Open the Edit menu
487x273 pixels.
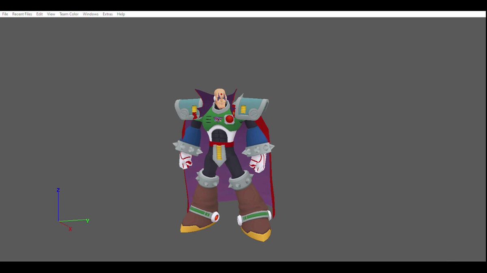coord(39,14)
